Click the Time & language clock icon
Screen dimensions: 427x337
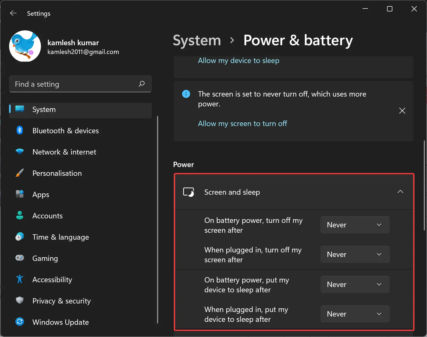point(20,237)
